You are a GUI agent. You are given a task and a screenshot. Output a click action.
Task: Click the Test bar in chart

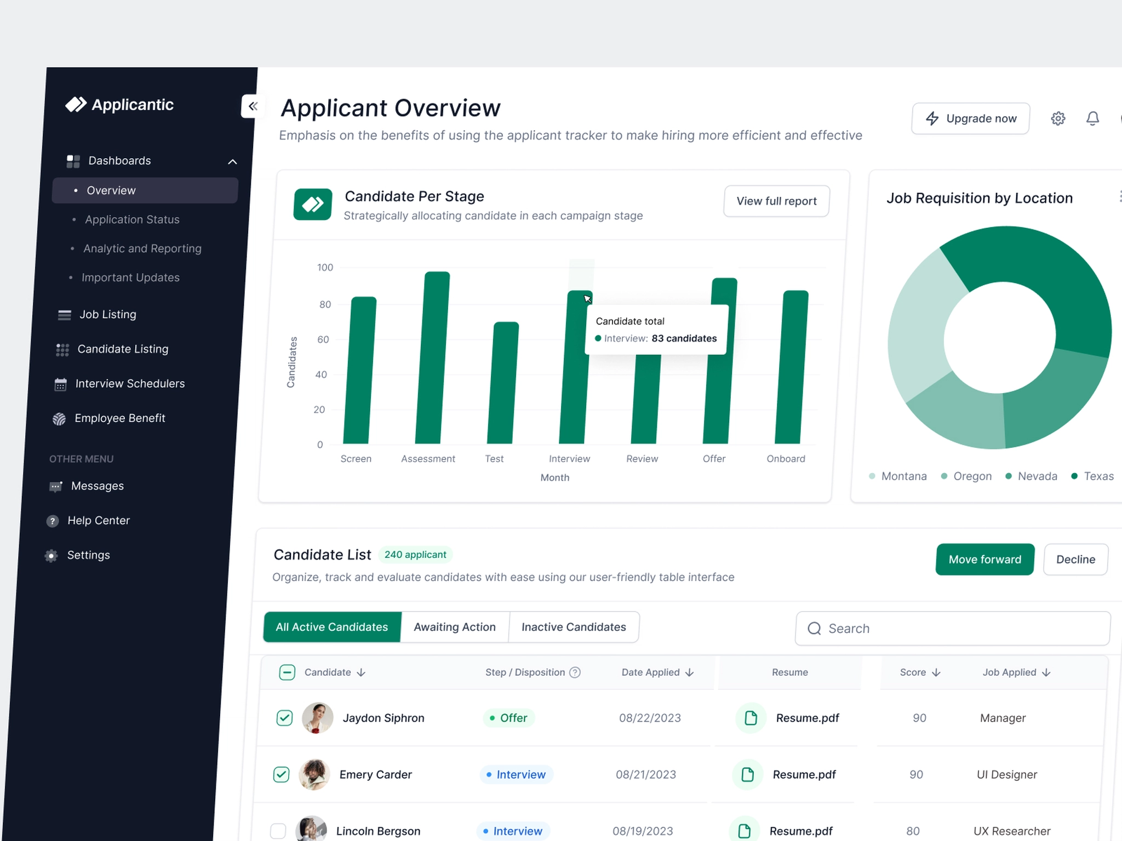click(503, 383)
